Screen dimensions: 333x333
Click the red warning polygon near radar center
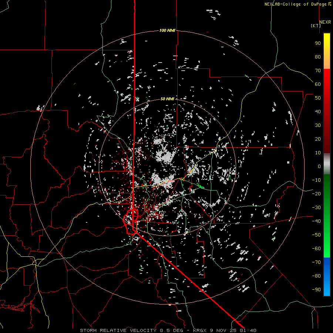(131, 222)
